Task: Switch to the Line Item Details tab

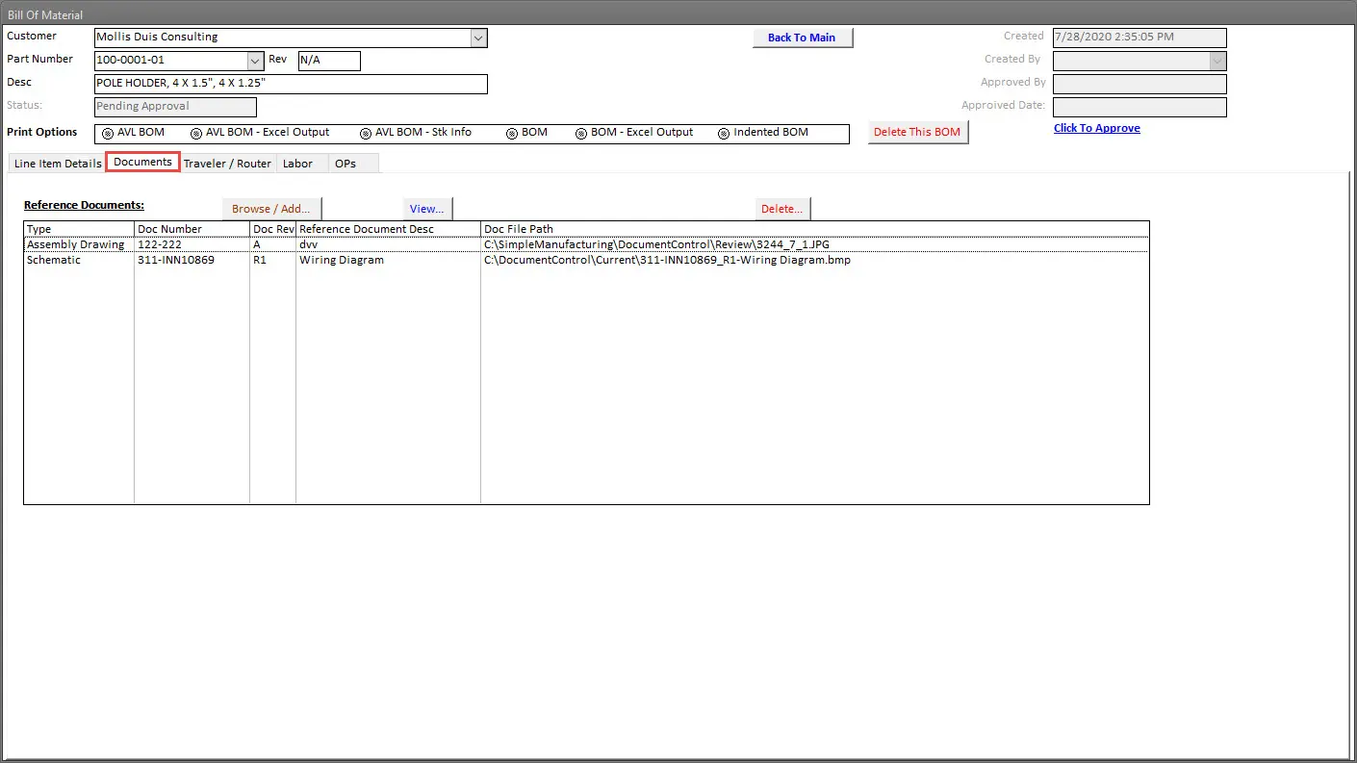Action: 57,164
